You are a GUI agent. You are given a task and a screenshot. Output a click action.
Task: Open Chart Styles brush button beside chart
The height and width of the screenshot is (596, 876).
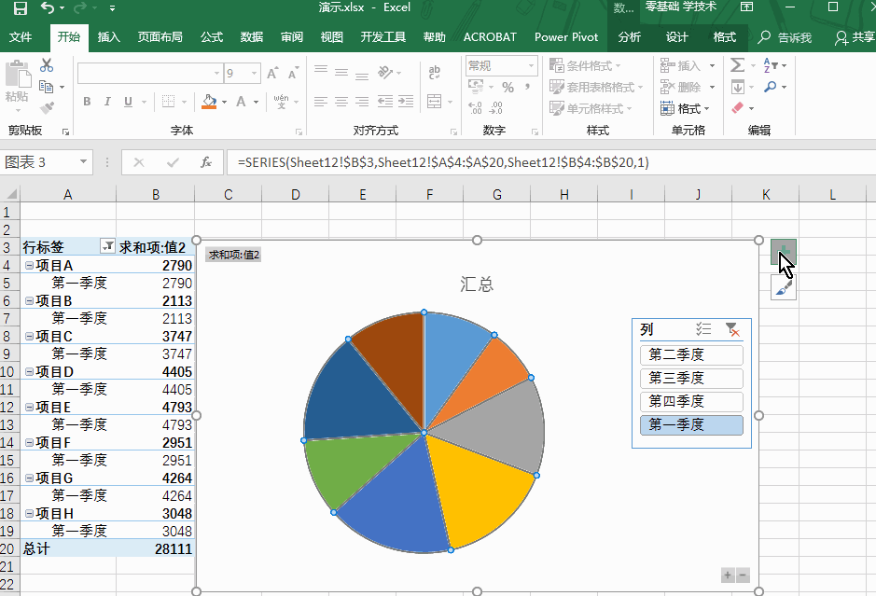click(784, 287)
